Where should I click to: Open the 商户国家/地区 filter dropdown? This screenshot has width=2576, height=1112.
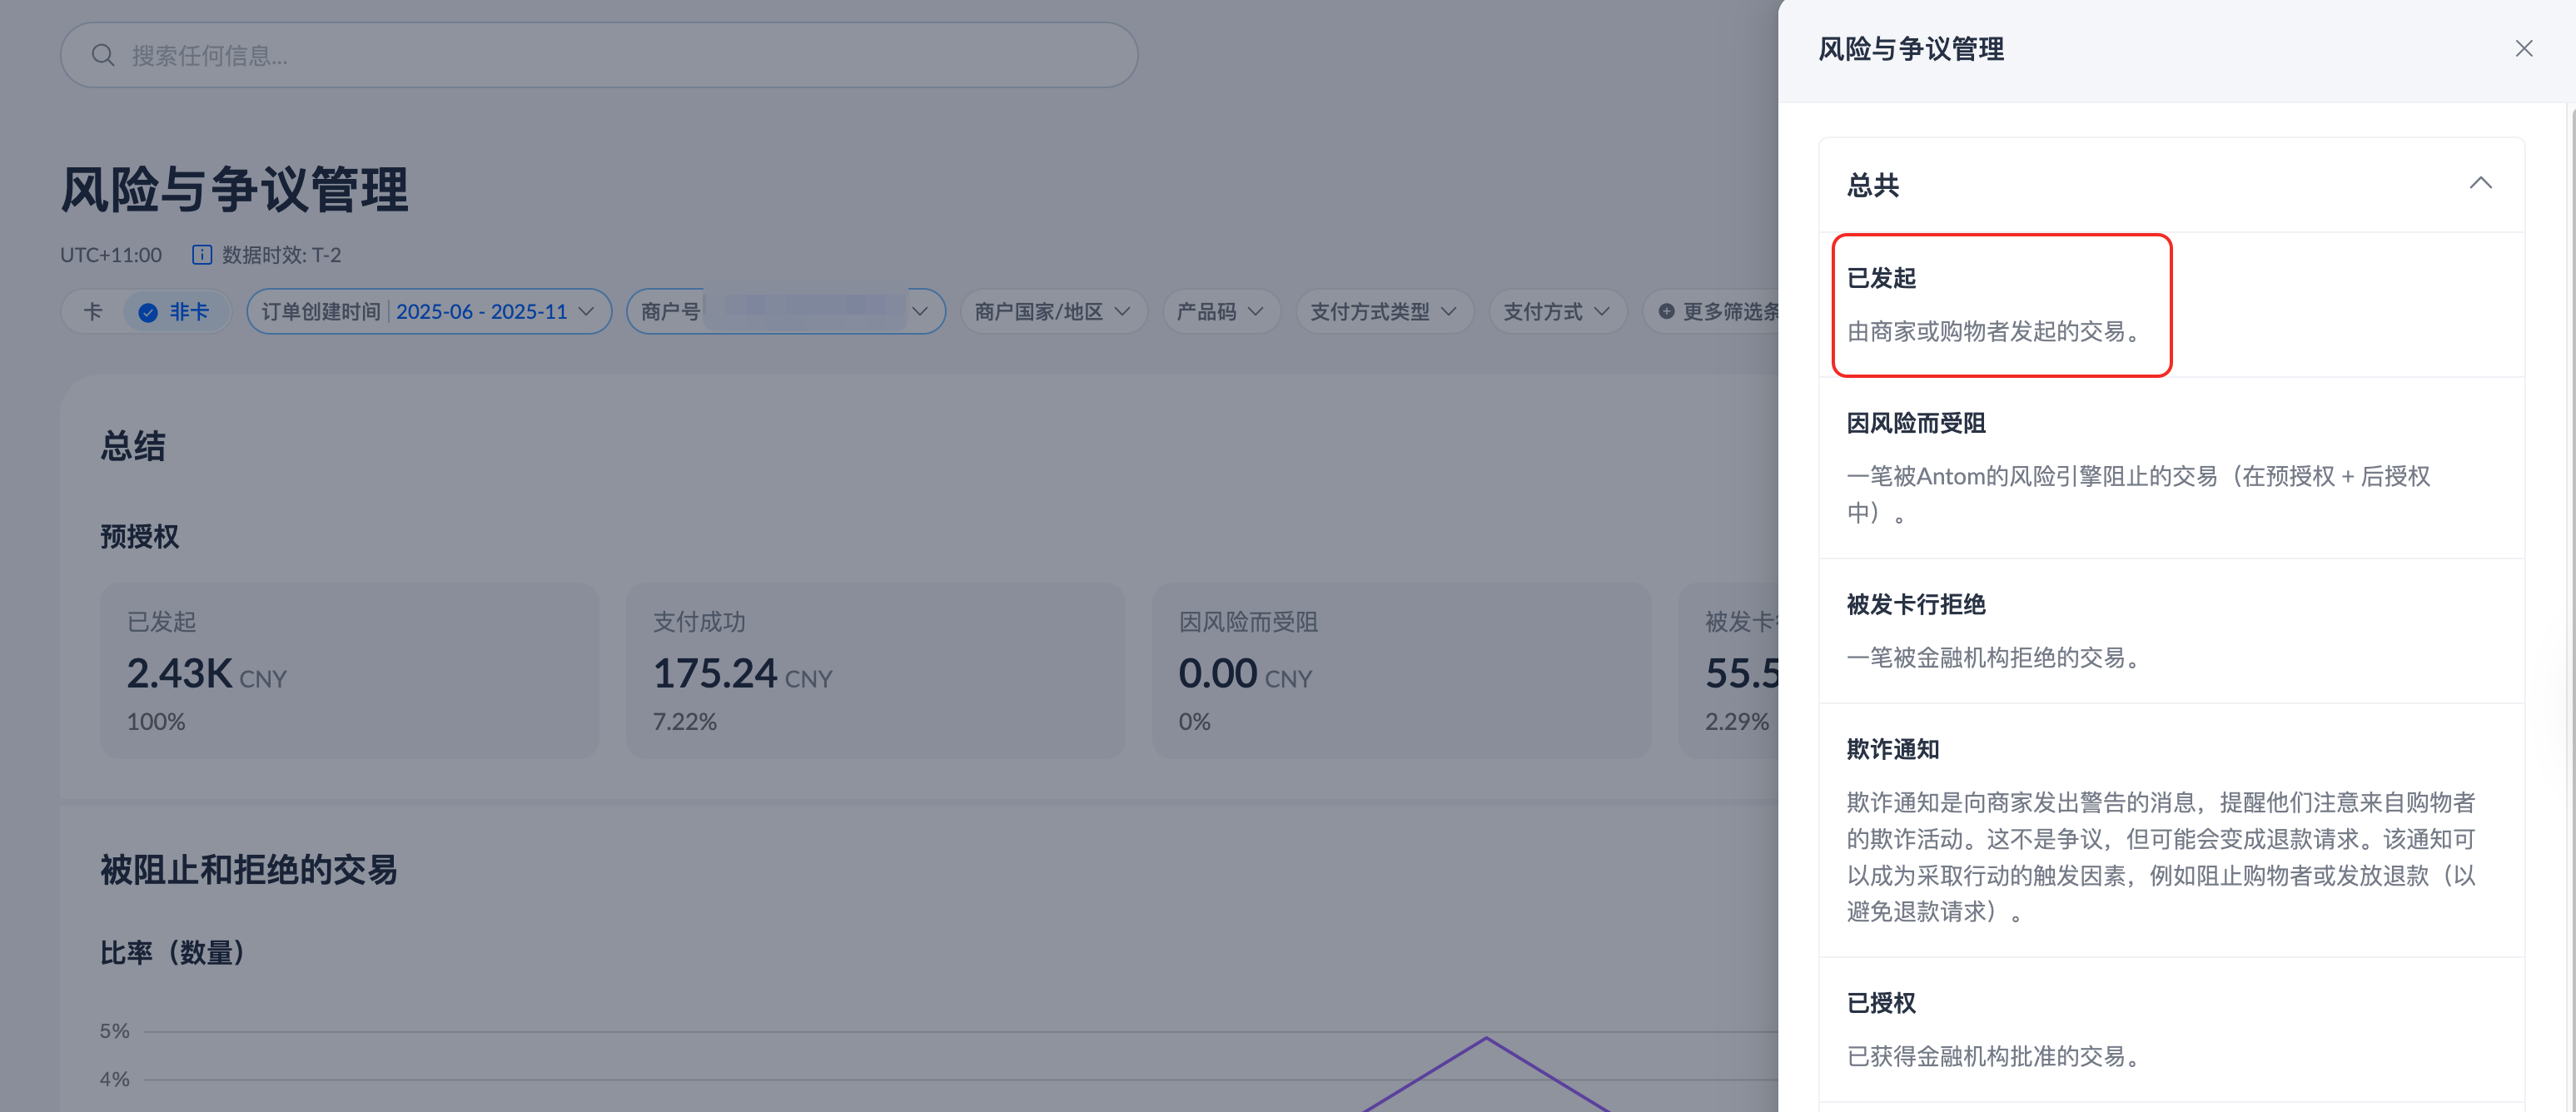tap(1052, 312)
